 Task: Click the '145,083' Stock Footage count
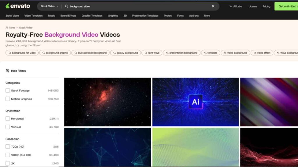(x=53, y=91)
